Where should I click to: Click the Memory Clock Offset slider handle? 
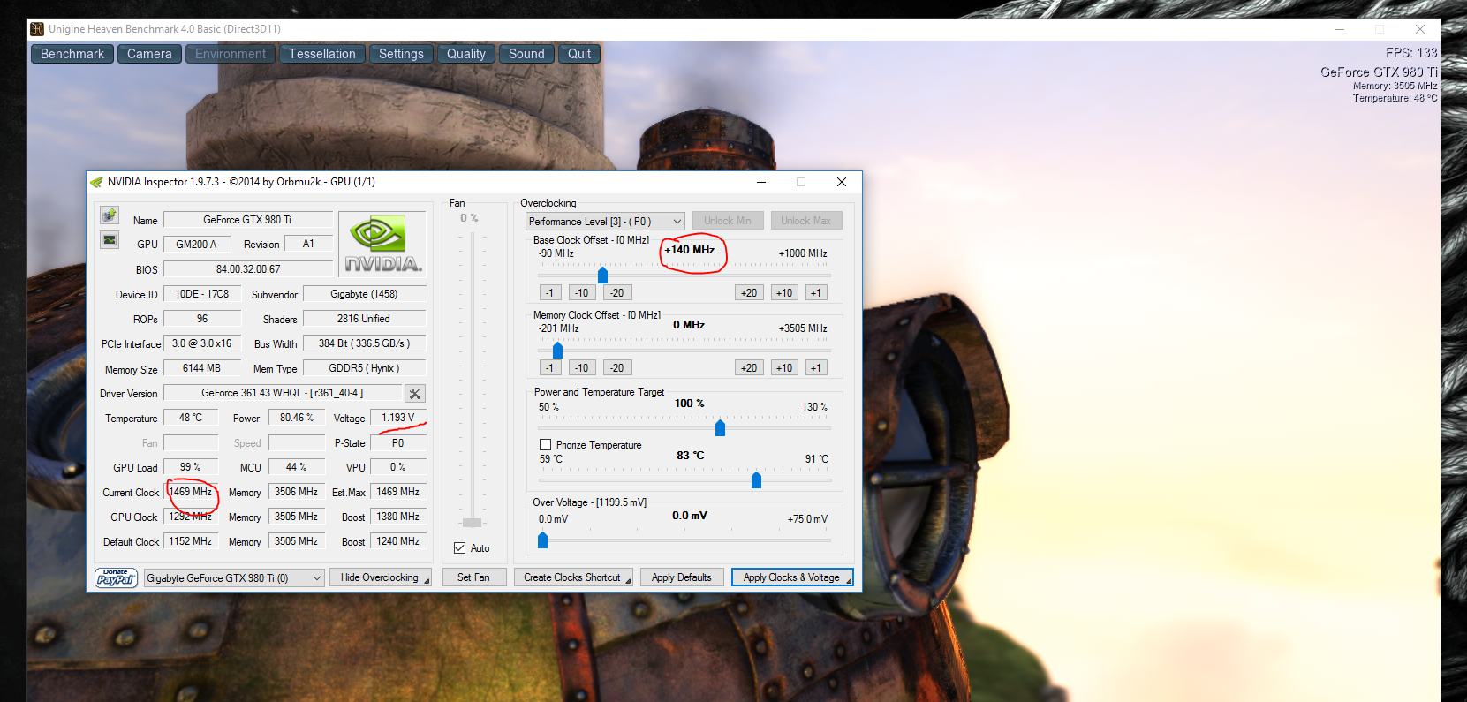pyautogui.click(x=557, y=351)
